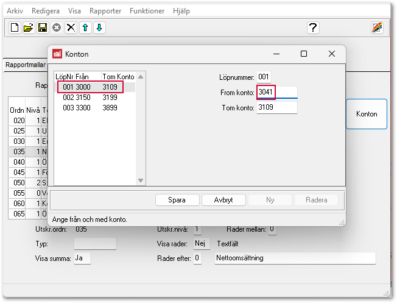Click the Visa summa field showing Ja
Screen dimensions: 397x303
tap(82, 258)
